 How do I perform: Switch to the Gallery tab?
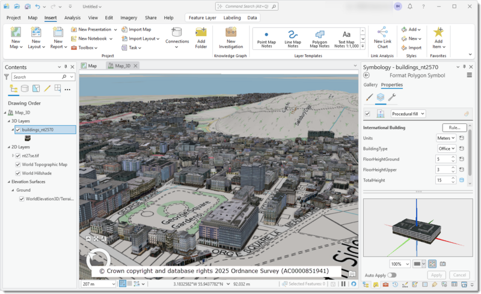point(370,85)
